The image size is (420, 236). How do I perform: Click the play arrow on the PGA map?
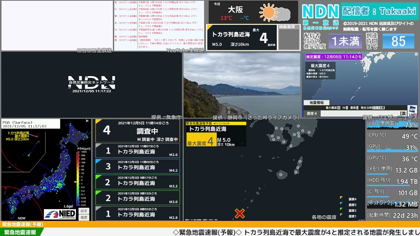click(87, 121)
